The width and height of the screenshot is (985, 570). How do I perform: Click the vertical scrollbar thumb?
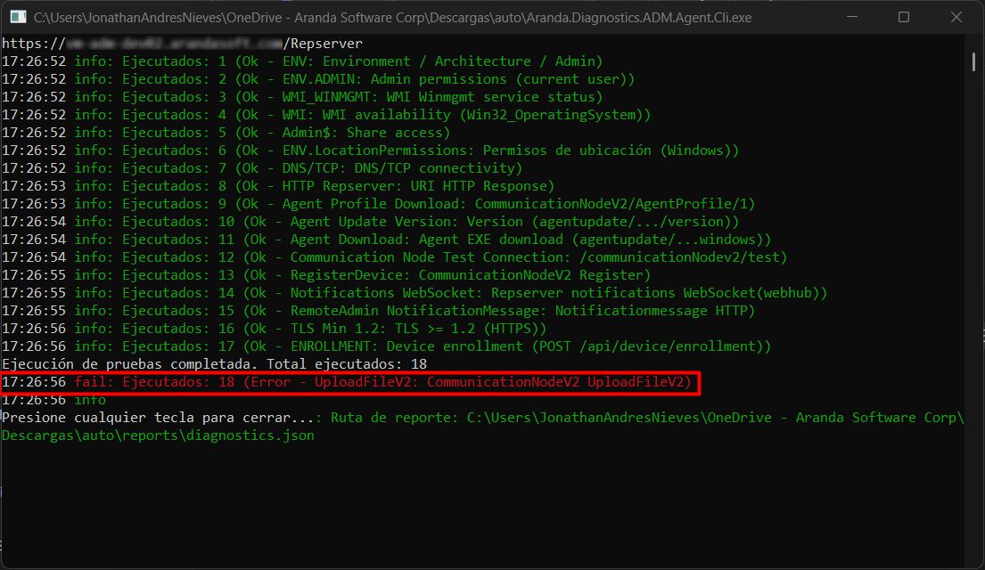pyautogui.click(x=973, y=61)
